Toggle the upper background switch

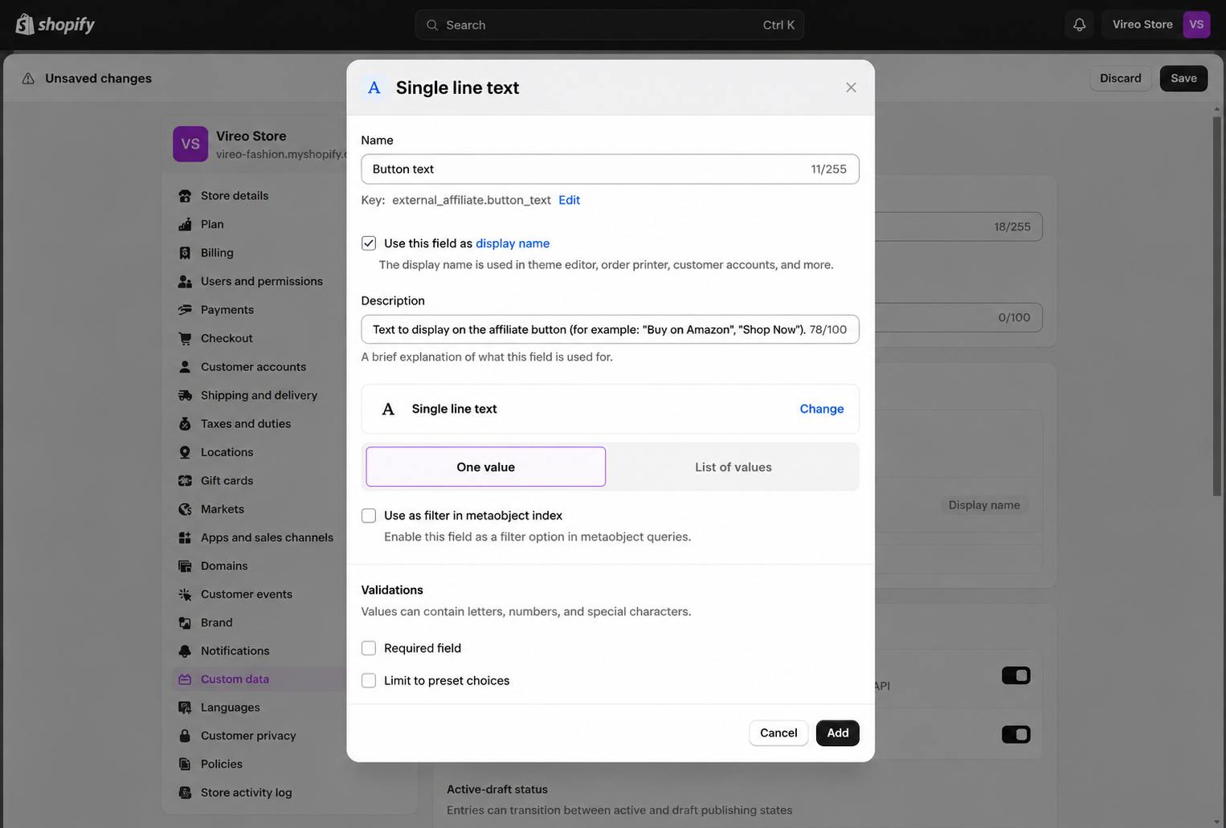pyautogui.click(x=1016, y=675)
